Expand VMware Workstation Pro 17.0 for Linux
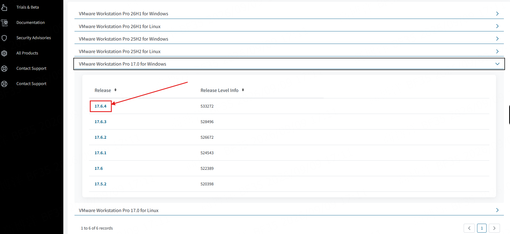The width and height of the screenshot is (510, 234). [289, 210]
